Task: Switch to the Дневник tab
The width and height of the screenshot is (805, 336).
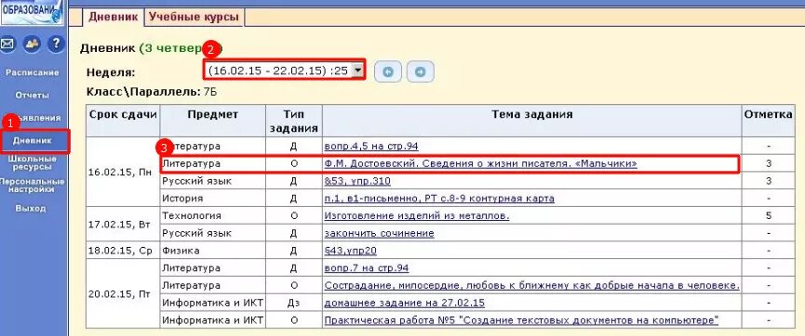Action: (x=113, y=17)
